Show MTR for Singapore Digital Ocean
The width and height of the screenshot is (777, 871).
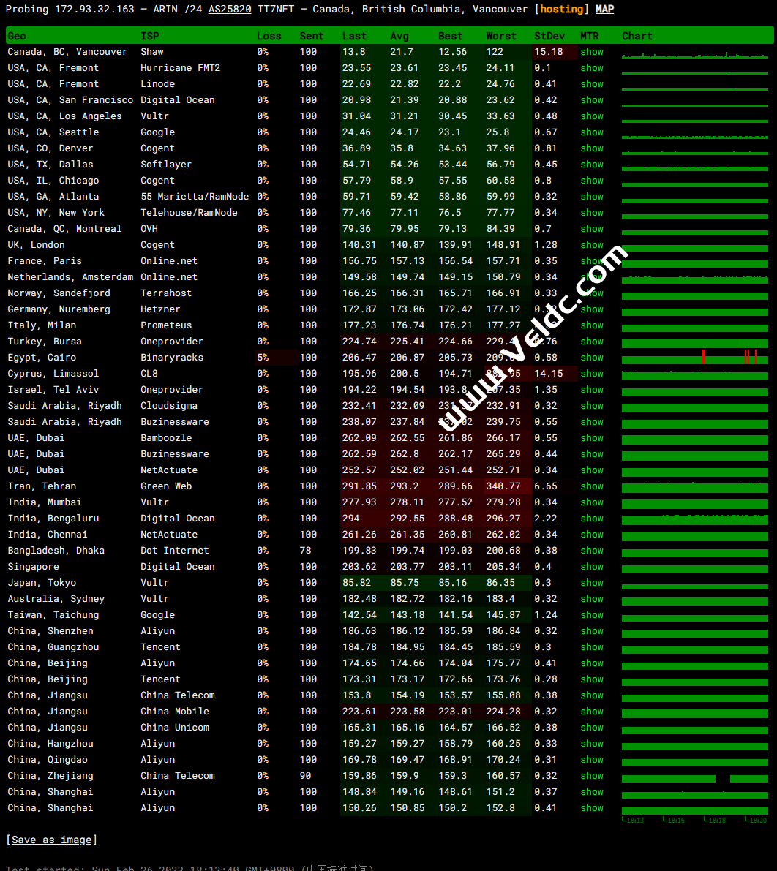592,567
